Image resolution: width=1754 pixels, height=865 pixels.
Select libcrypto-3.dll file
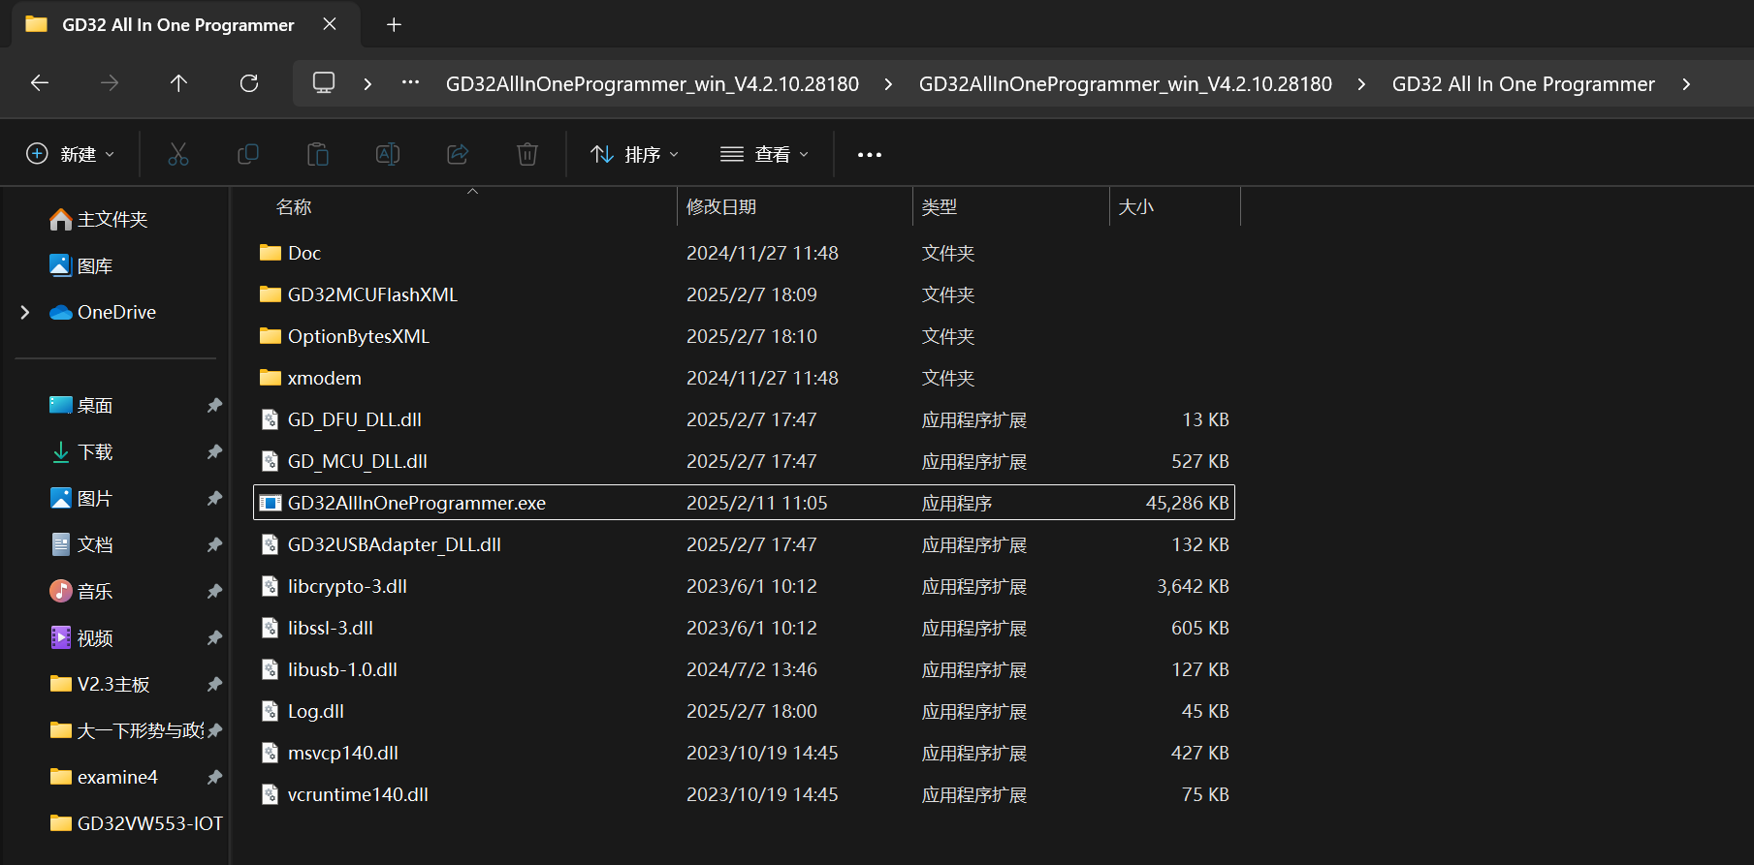(744, 586)
